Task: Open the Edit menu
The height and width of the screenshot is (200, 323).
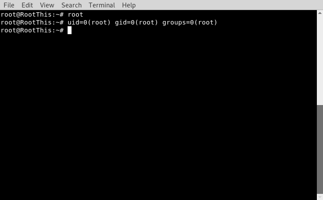Action: (x=27, y=5)
